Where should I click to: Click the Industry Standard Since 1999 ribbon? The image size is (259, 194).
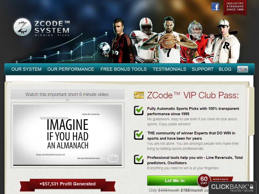coord(235,7)
